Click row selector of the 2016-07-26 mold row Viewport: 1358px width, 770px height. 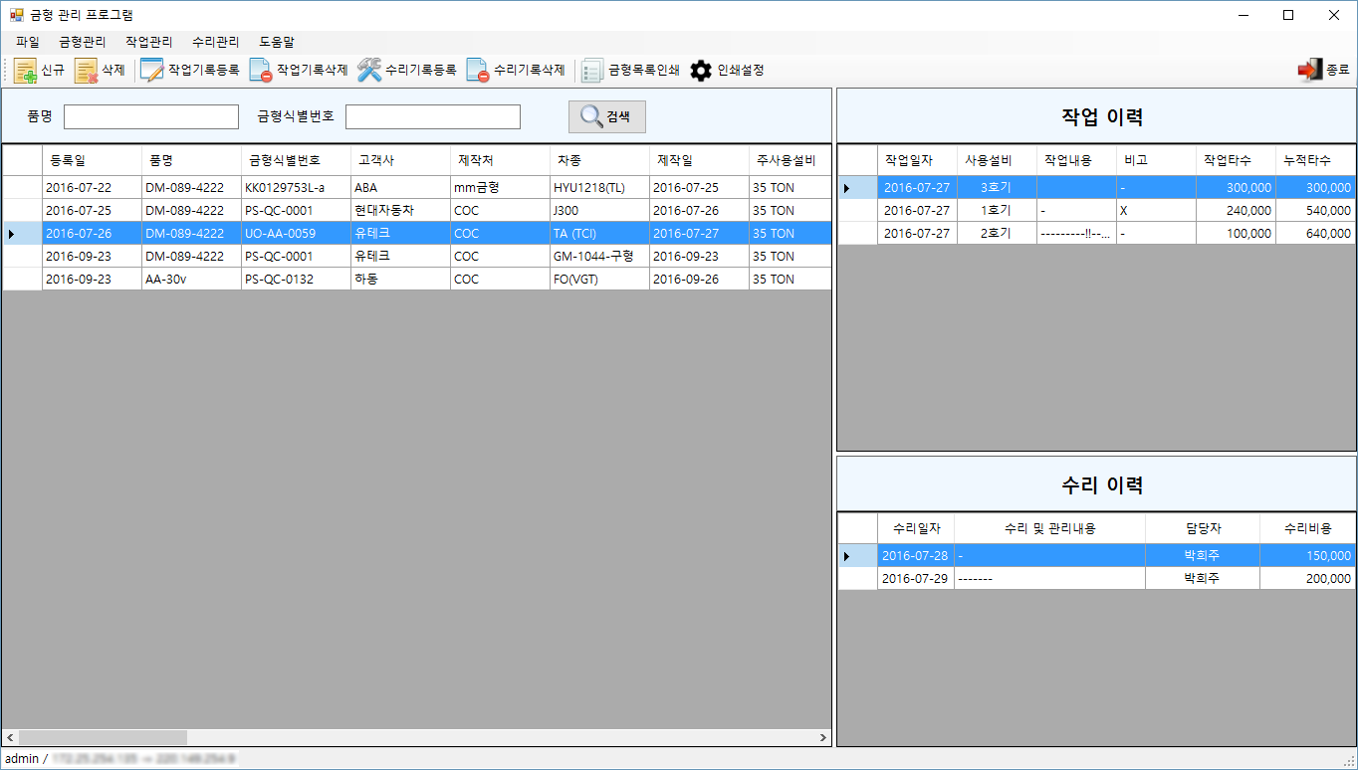pos(22,233)
